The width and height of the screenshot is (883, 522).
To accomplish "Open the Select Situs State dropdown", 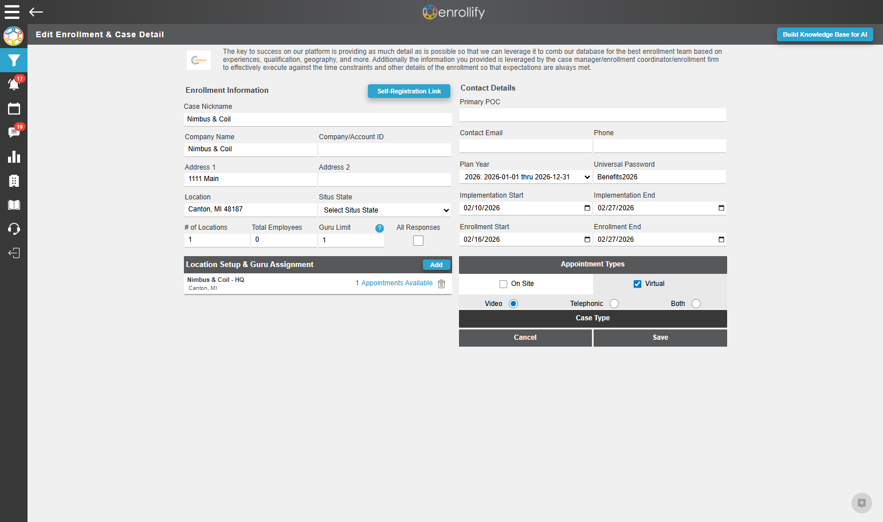I will pyautogui.click(x=385, y=210).
